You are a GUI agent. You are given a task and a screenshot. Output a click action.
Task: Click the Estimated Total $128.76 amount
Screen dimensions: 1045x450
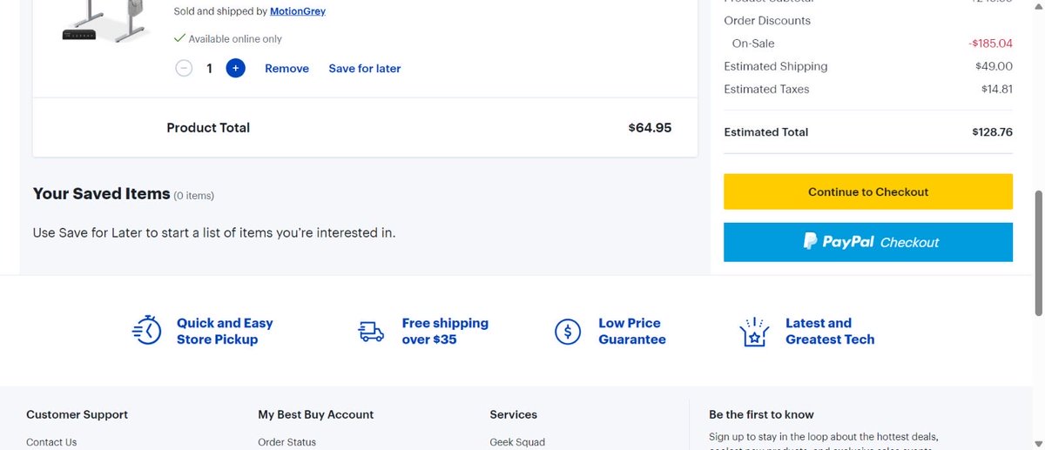point(992,132)
